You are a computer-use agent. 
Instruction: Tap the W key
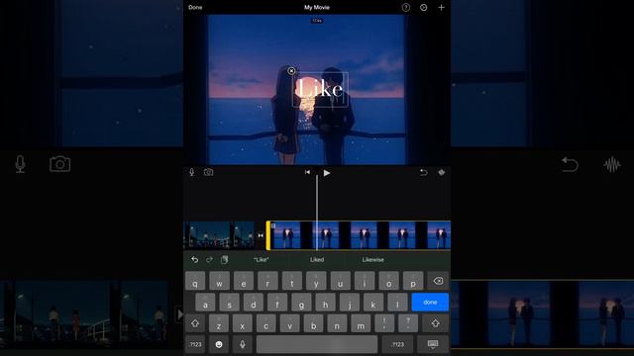(220, 281)
